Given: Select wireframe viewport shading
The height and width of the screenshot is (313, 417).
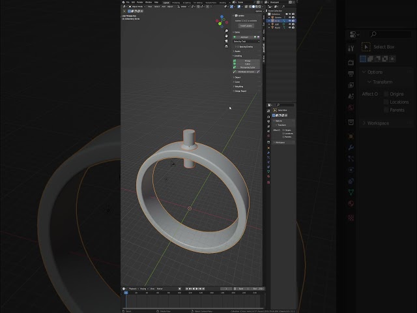Looking at the screenshot, I should [x=250, y=7].
